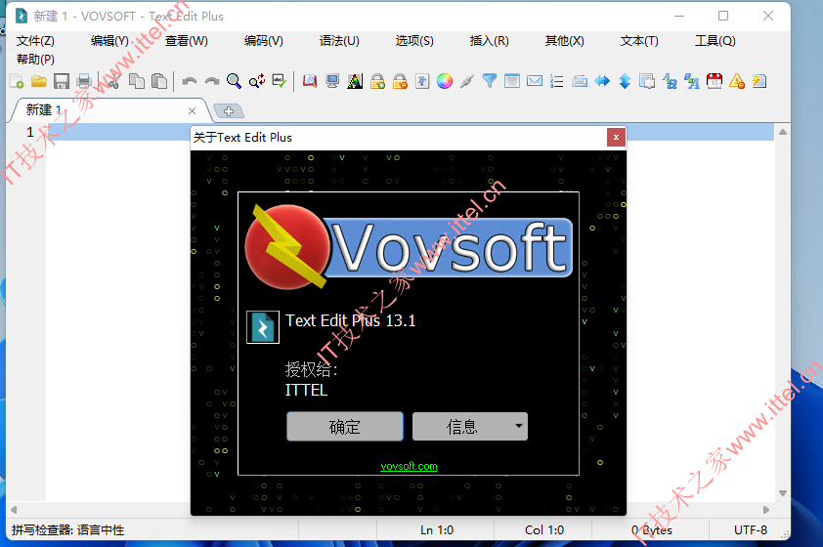Click the Copy toolbar icon
The height and width of the screenshot is (547, 823).
coord(137,81)
